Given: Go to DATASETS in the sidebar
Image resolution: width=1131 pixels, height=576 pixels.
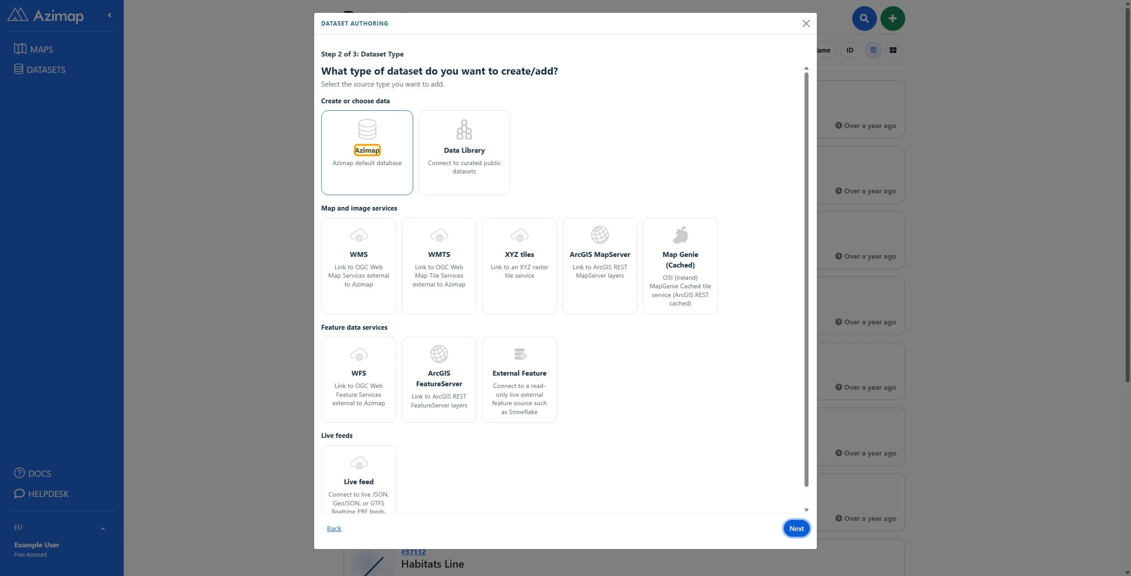Looking at the screenshot, I should click(46, 70).
